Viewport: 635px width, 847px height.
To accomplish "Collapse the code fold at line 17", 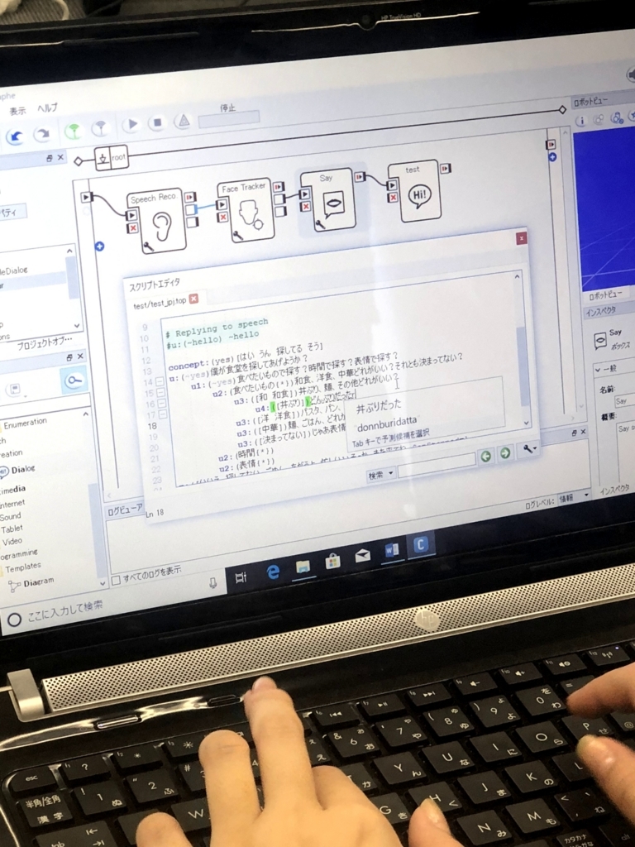I will [163, 414].
